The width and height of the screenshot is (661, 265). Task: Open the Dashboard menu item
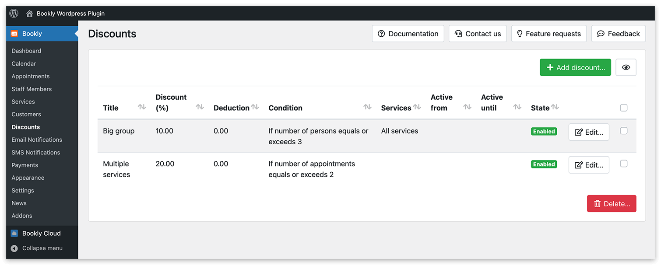tap(26, 51)
